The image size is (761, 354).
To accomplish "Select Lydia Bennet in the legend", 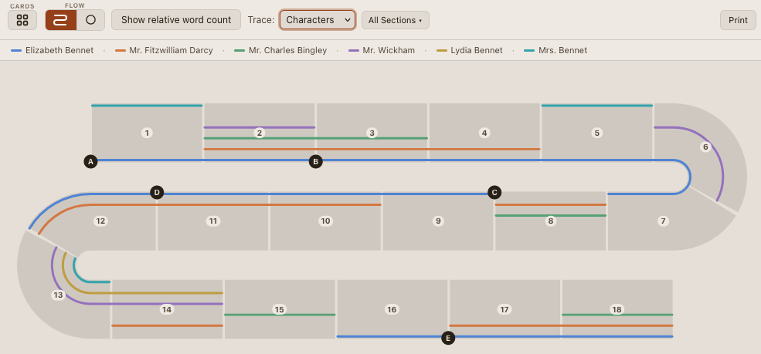I will [470, 50].
